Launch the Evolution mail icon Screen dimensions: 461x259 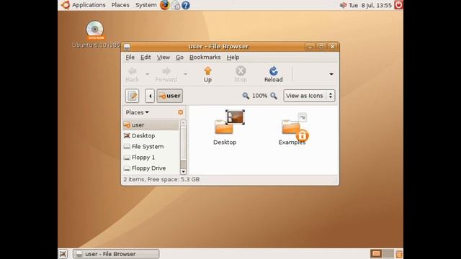176,5
